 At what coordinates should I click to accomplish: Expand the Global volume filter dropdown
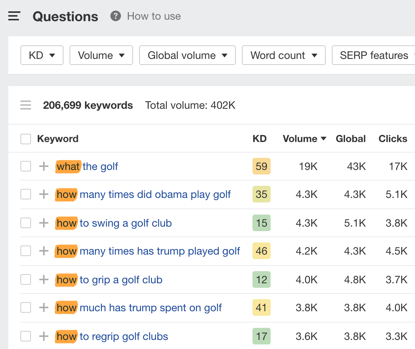coord(187,56)
